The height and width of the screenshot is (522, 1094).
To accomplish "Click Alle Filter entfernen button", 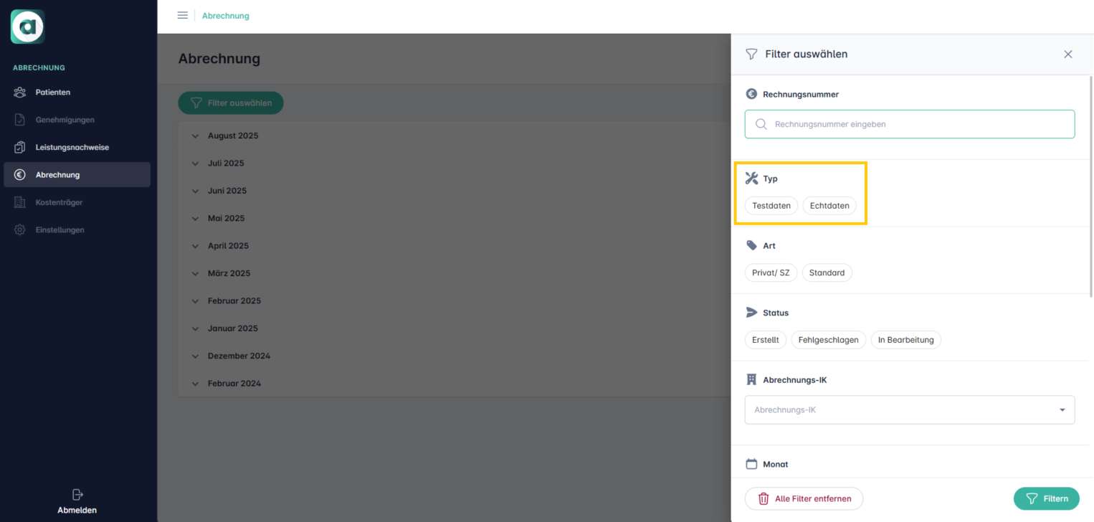I will tap(804, 498).
